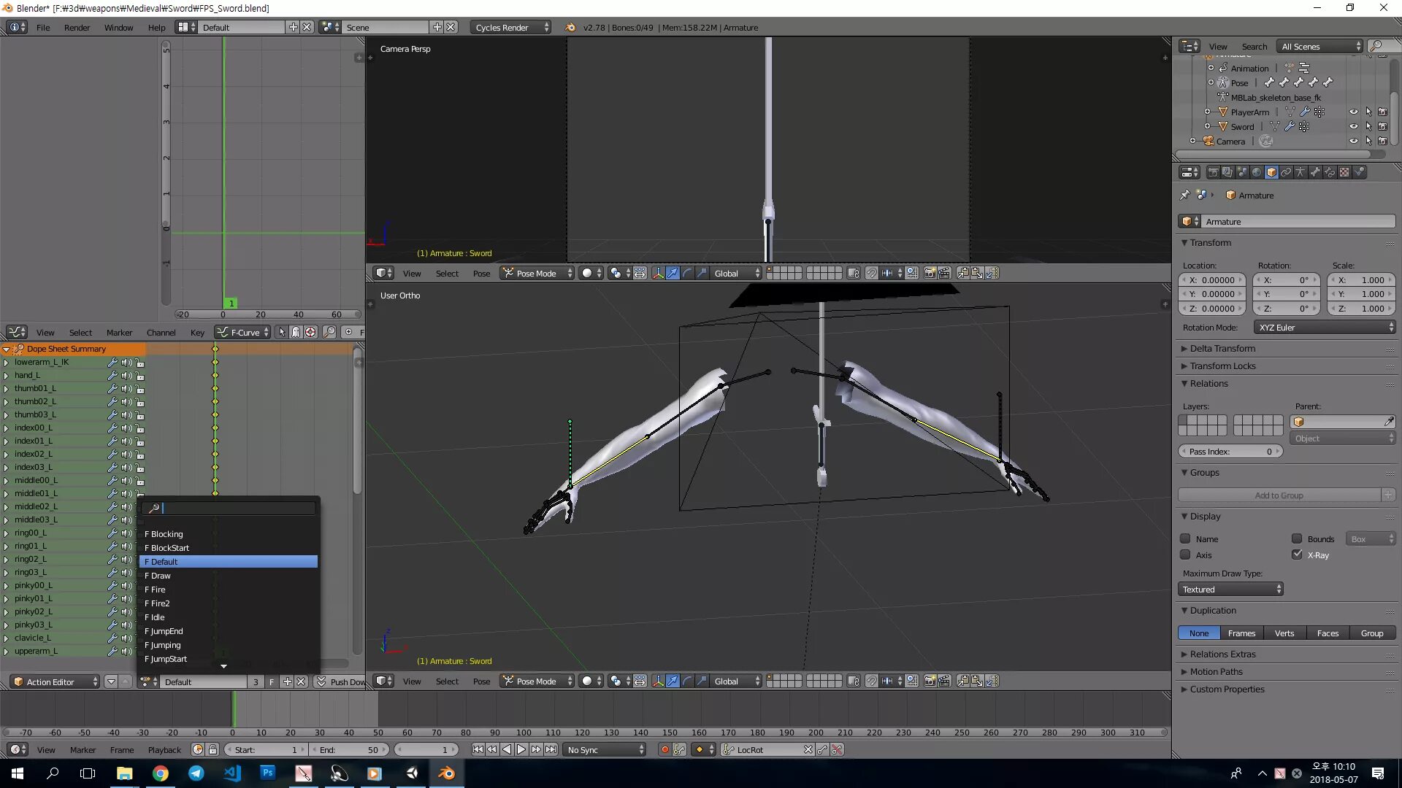Play the animation in reverse
Image resolution: width=1402 pixels, height=788 pixels.
[x=507, y=749]
